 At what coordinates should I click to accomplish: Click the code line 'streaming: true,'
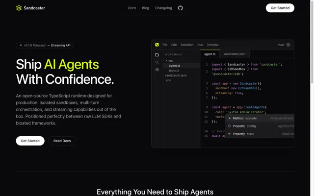(x=229, y=93)
